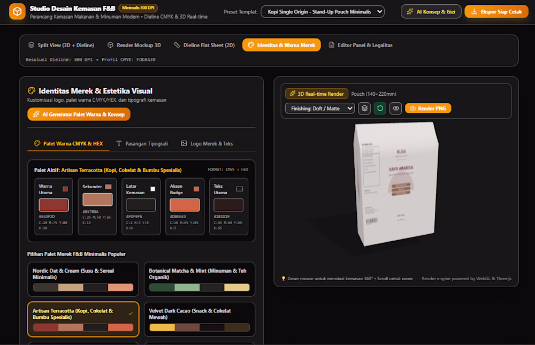Choose Nordic Oat & Cream palette
The width and height of the screenshot is (535, 345).
point(83,279)
